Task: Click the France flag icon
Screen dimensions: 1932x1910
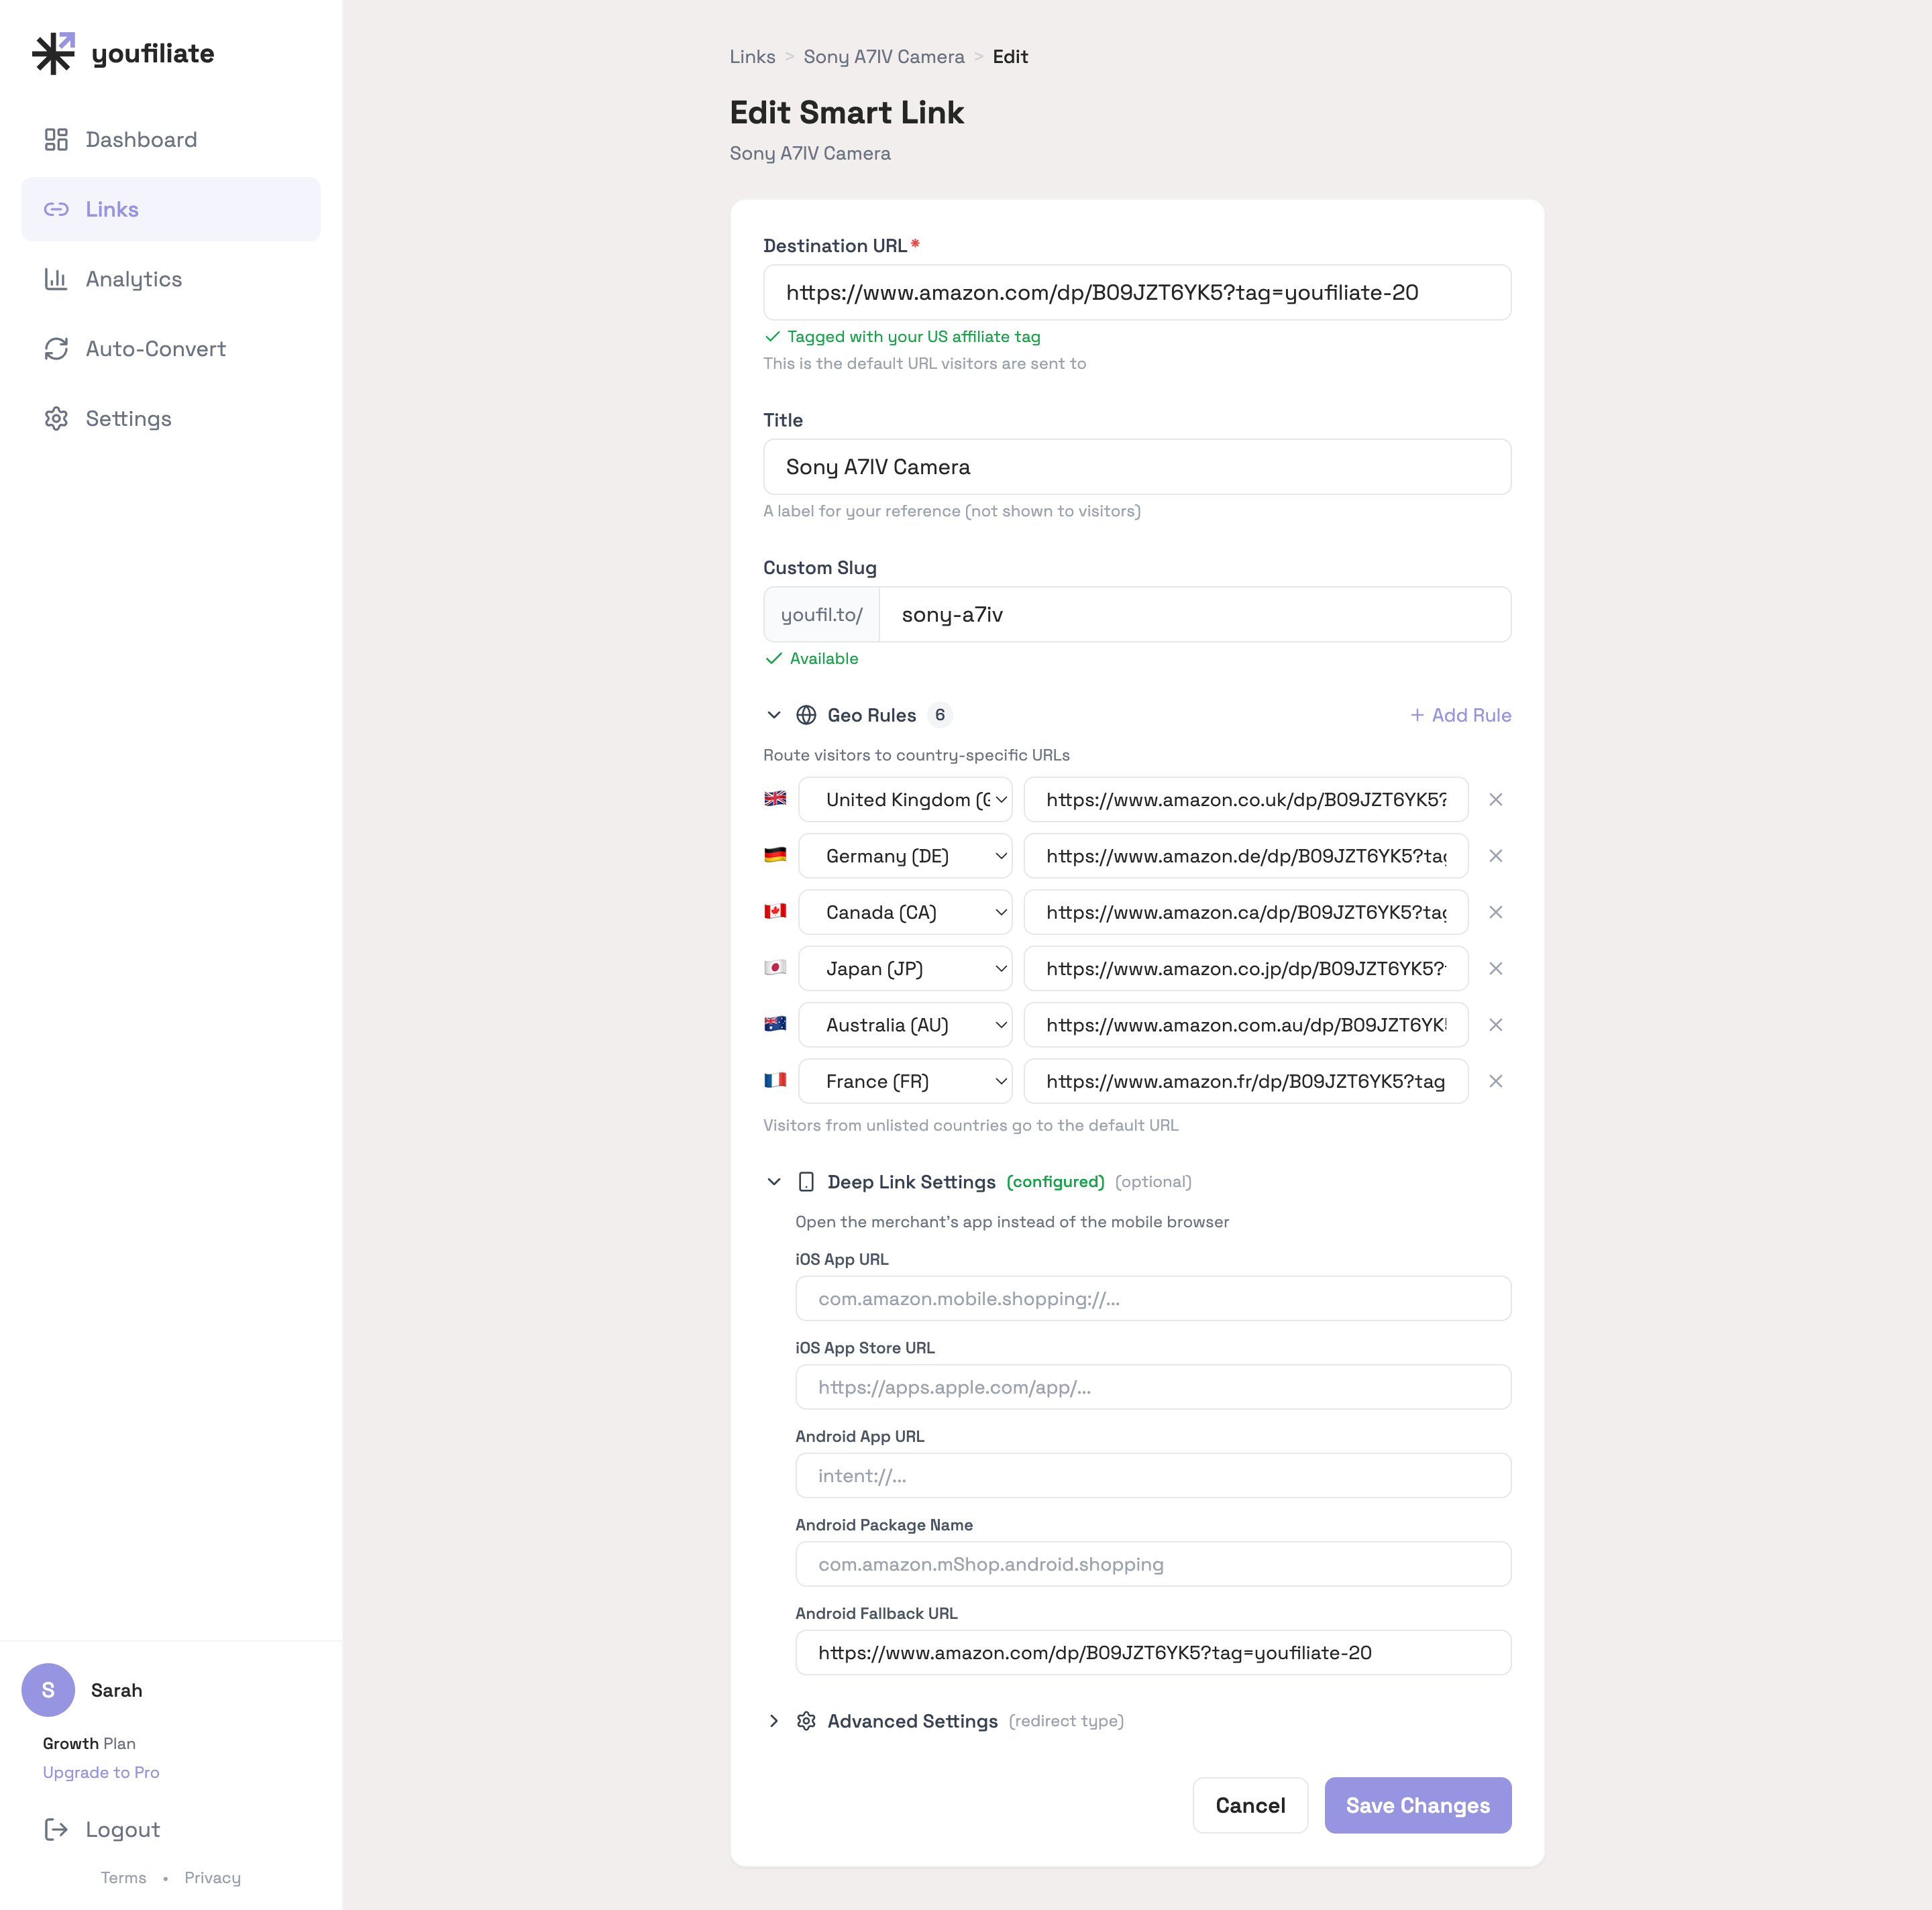Action: tap(775, 1080)
